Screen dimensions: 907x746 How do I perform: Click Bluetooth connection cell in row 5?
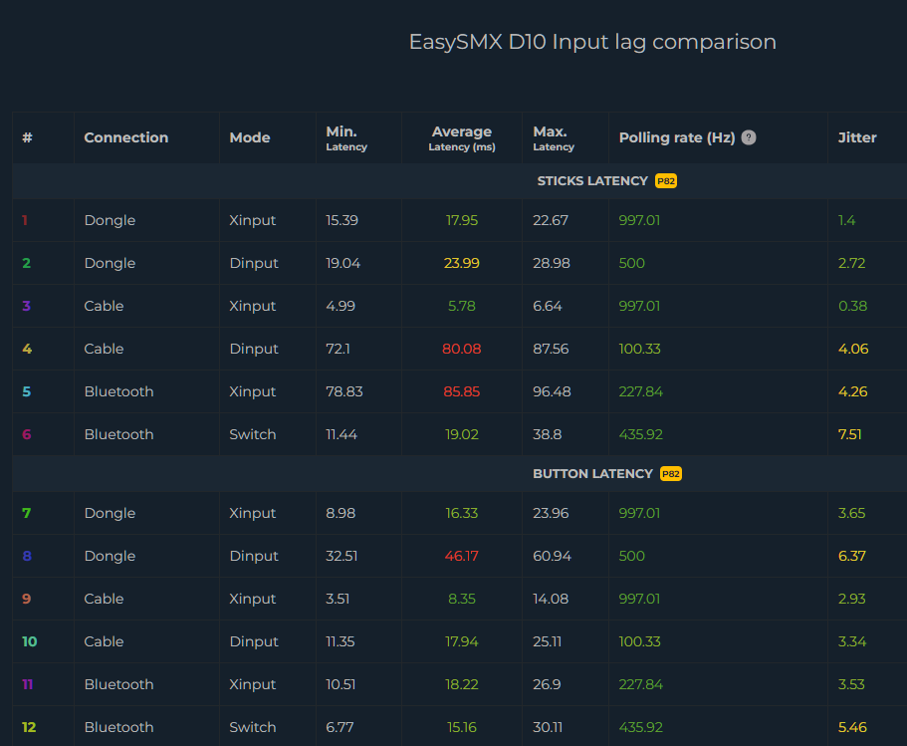click(x=119, y=391)
